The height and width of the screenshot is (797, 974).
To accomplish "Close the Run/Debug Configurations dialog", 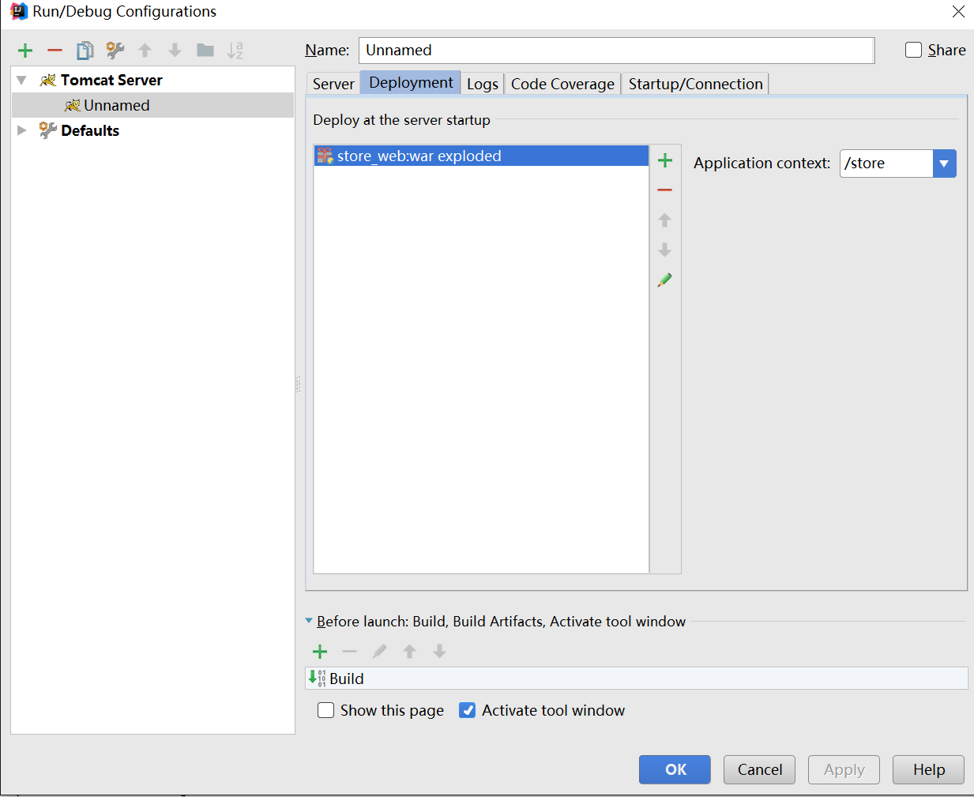I will 958,12.
